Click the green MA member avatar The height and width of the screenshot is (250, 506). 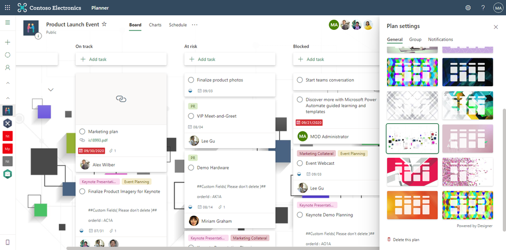(x=334, y=25)
